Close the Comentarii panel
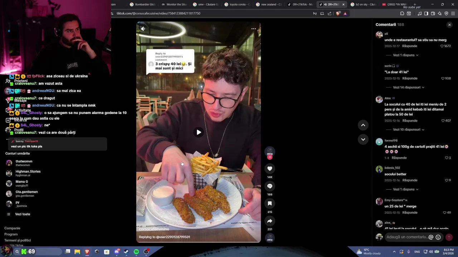 [x=449, y=25]
